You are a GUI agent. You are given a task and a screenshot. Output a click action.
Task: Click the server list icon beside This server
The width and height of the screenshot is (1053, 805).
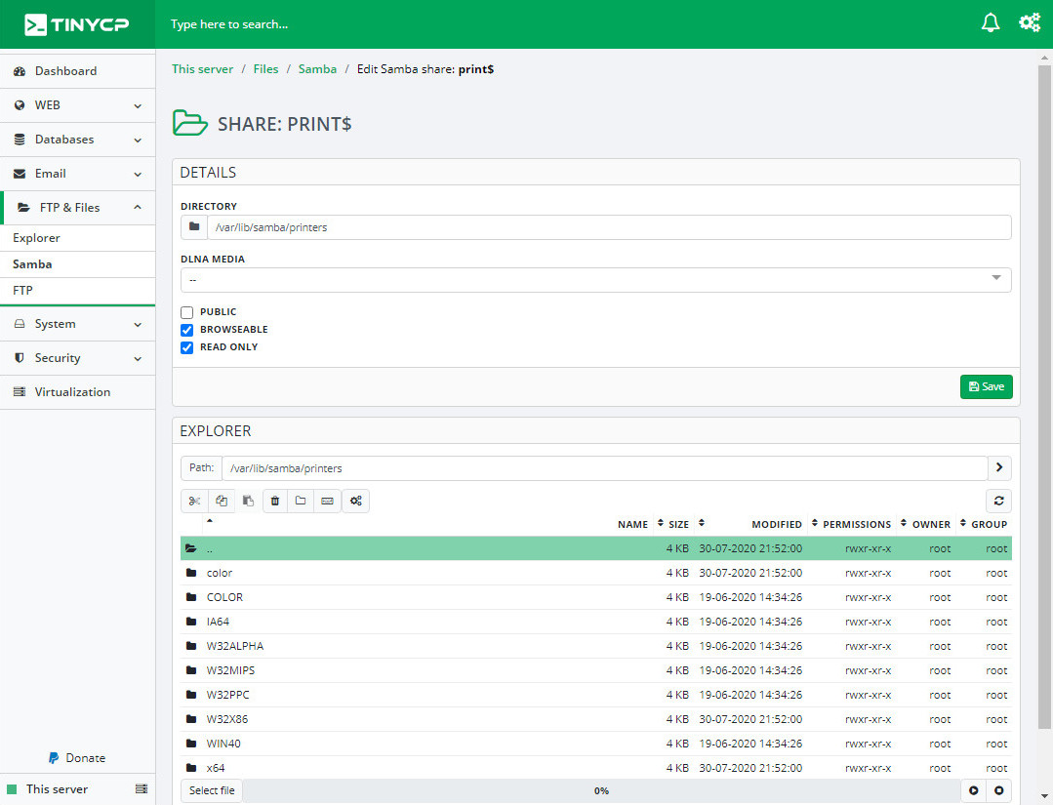[x=142, y=788]
